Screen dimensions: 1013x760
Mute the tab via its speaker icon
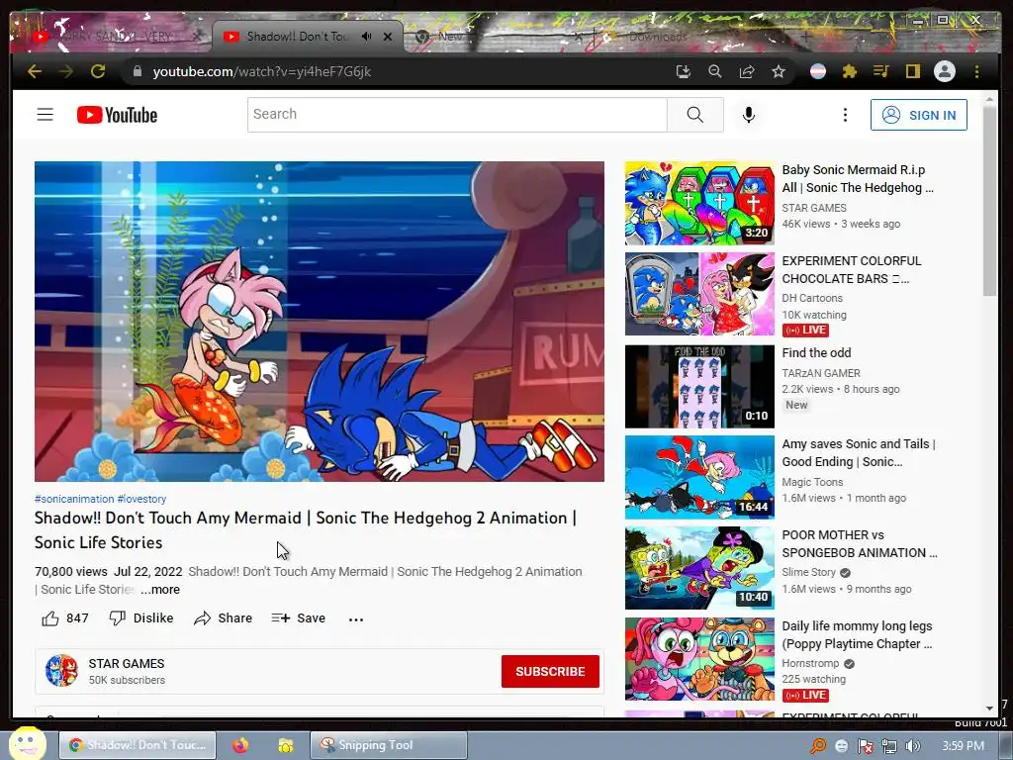coord(366,37)
